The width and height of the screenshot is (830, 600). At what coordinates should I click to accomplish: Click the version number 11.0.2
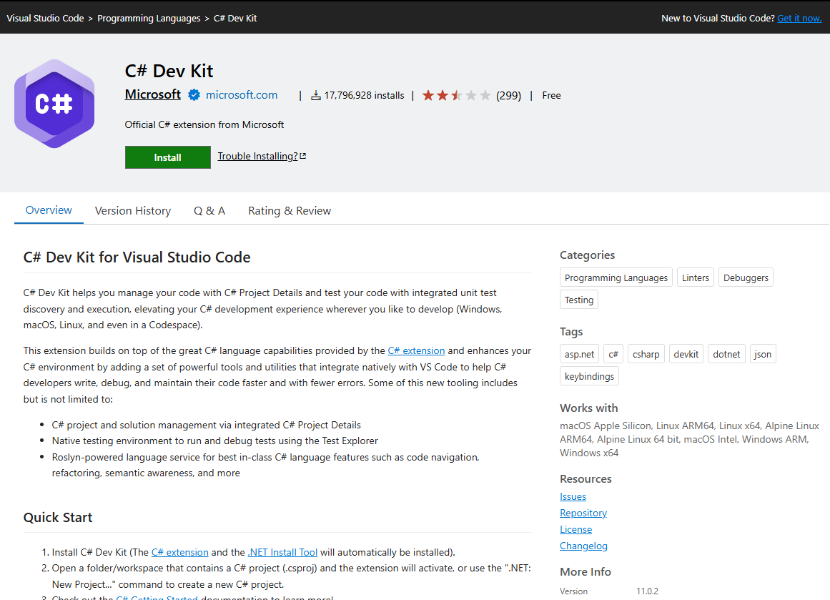coord(647,591)
